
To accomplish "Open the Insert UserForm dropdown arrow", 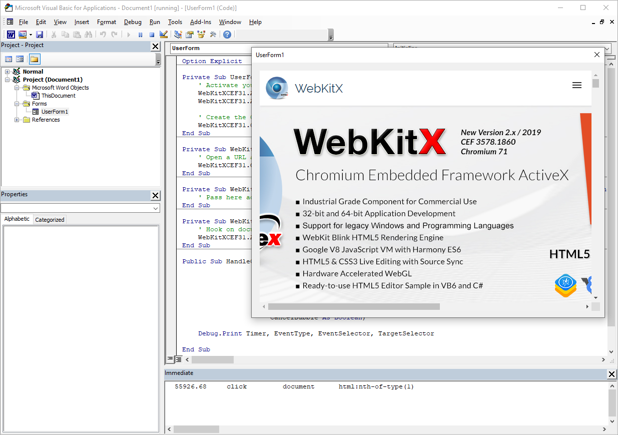I will (31, 35).
